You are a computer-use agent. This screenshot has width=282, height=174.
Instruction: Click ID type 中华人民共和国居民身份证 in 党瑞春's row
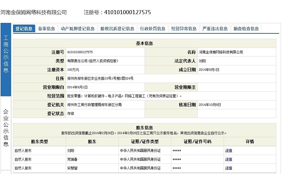click(x=140, y=160)
